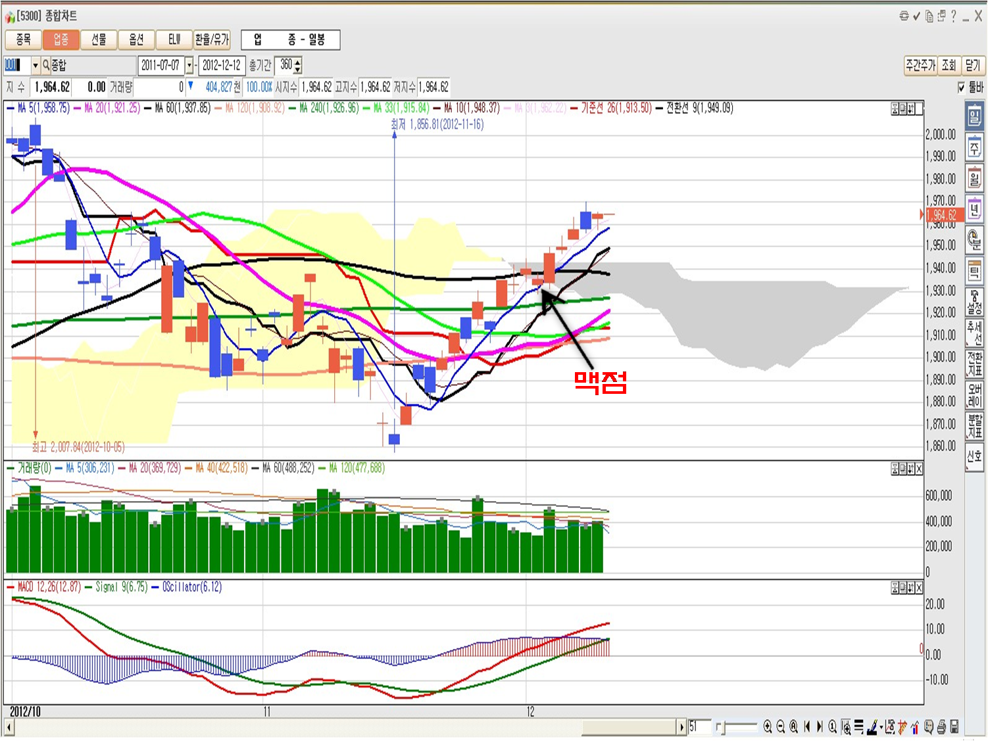Open the speech bubble notes icon
This screenshot has width=988, height=741.
point(928,727)
